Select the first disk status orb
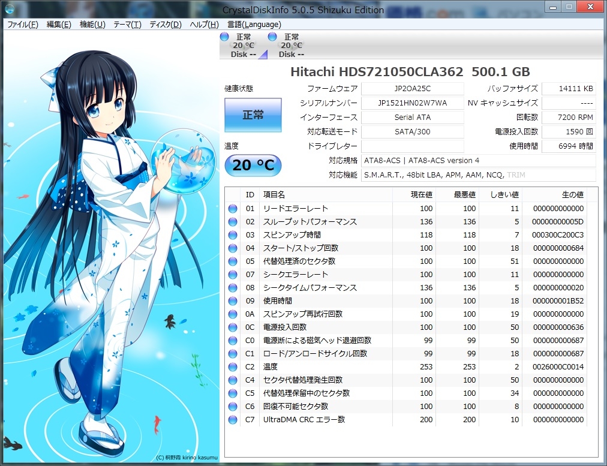Image resolution: width=607 pixels, height=466 pixels. [224, 37]
